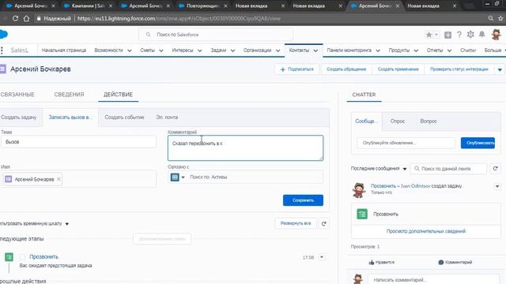
Task: Expand Возможности navigation dropdown
Action: 130,50
